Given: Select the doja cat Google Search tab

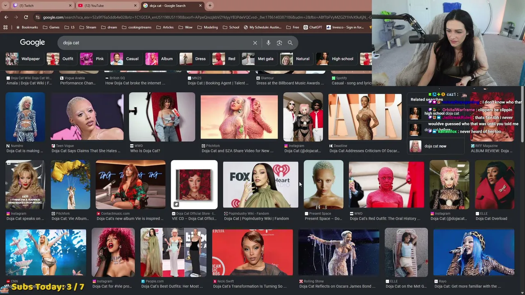Looking at the screenshot, I should [x=173, y=6].
